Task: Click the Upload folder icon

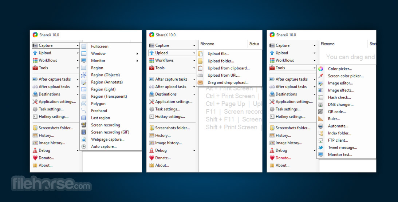Action: click(x=201, y=61)
